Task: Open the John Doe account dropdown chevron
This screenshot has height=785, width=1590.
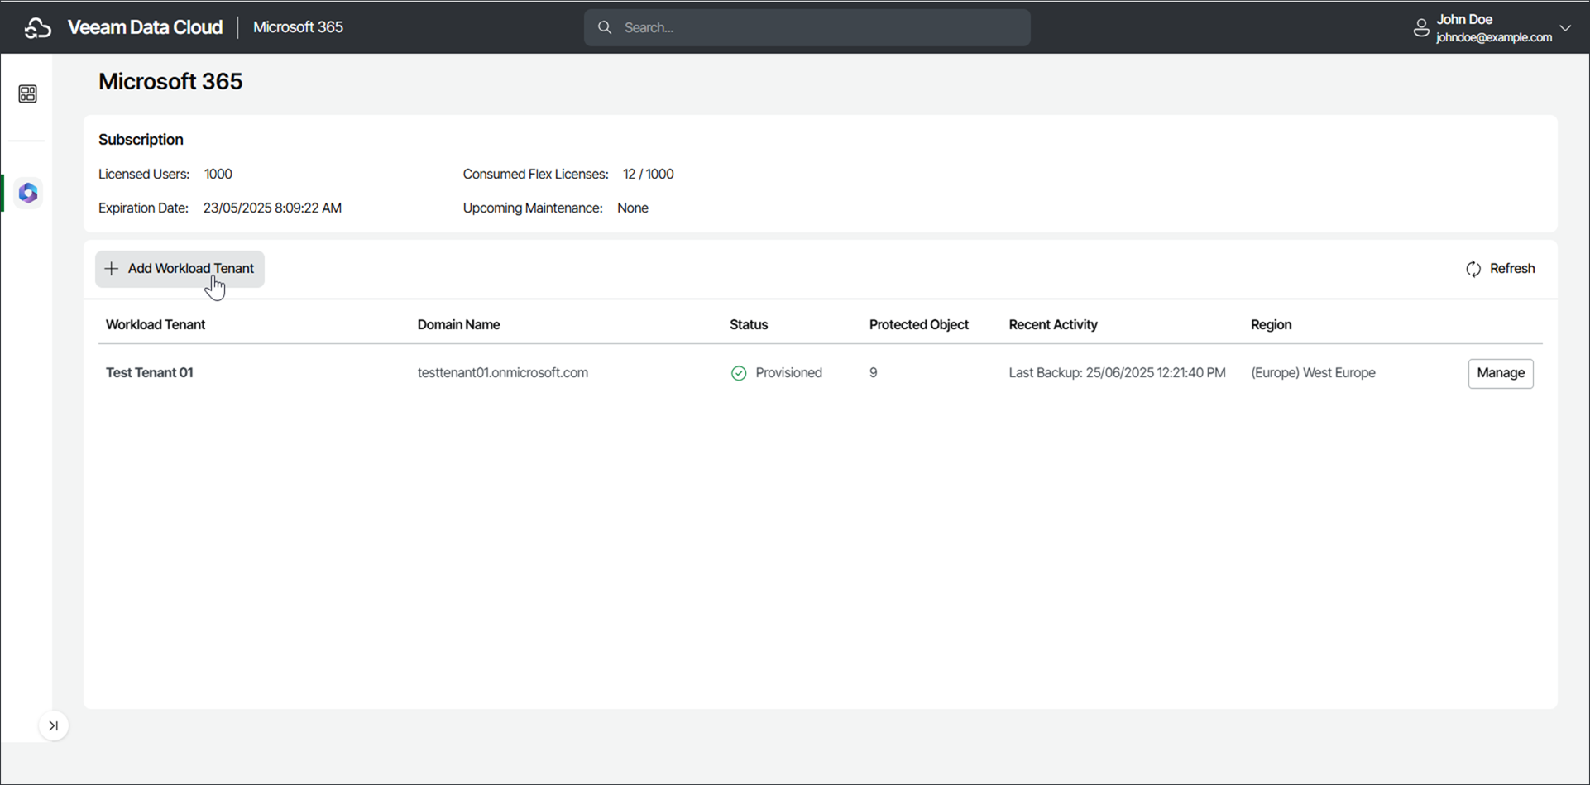Action: (x=1565, y=27)
